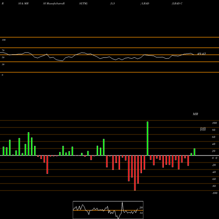Click the MR axis label -100

pos(215,193)
